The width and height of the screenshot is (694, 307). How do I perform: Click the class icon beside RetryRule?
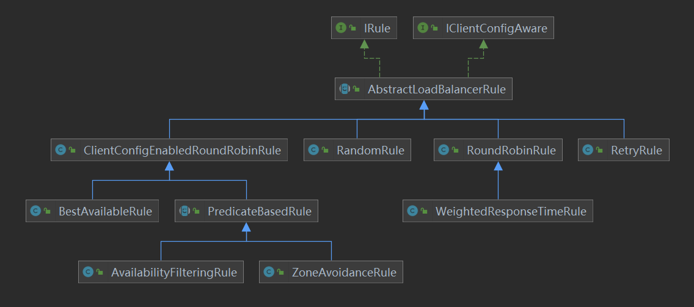[x=588, y=150]
